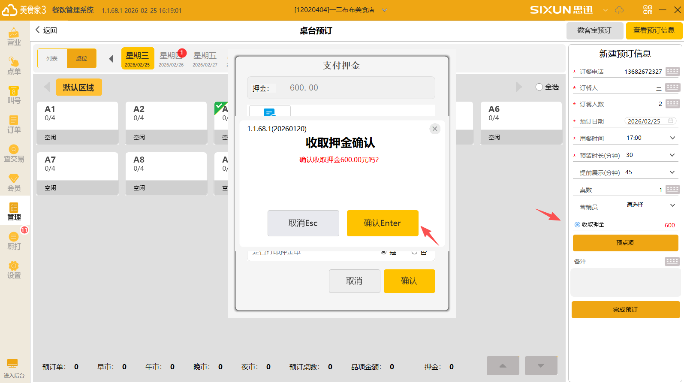Open the 点单 ordering sidebar icon
This screenshot has height=383, width=684.
tap(14, 66)
